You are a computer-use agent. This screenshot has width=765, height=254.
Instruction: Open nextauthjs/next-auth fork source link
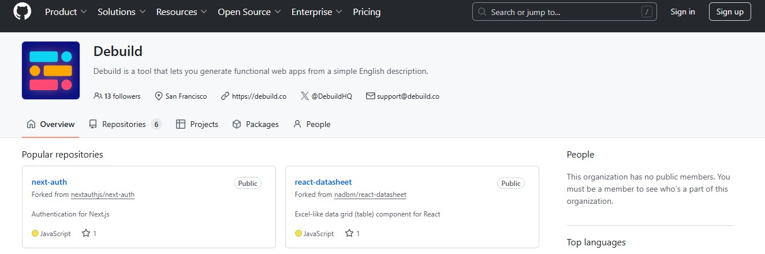click(103, 195)
